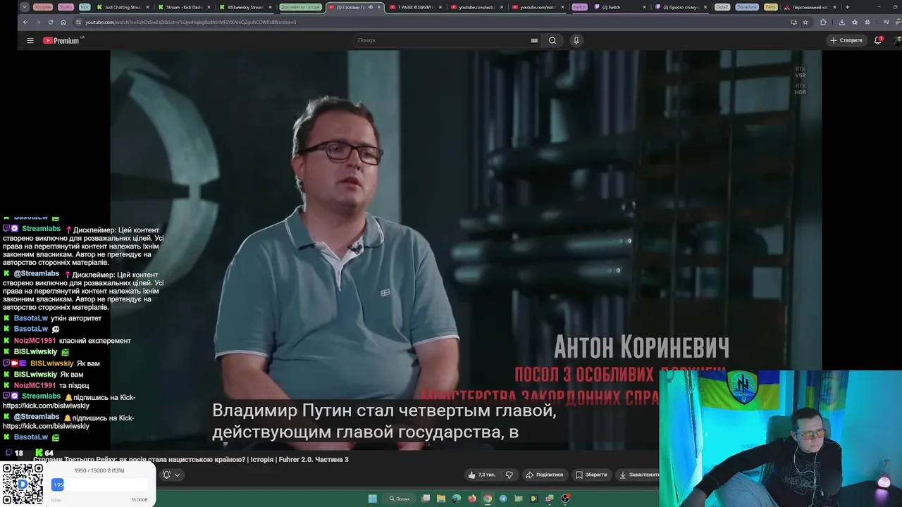
Task: Go to YouTube Premium home logo
Action: tap(62, 41)
